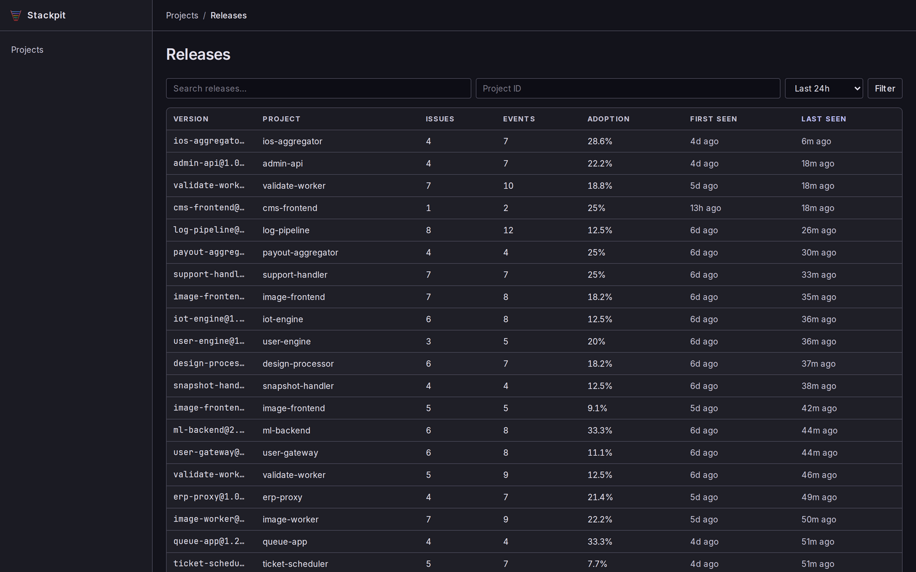Open the ml-backend@2.… version entry
This screenshot has width=916, height=572.
coord(209,431)
